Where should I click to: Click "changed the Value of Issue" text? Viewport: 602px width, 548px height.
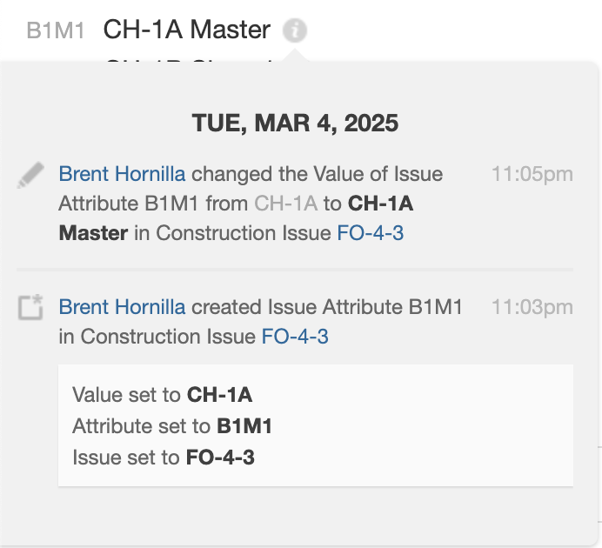click(317, 174)
